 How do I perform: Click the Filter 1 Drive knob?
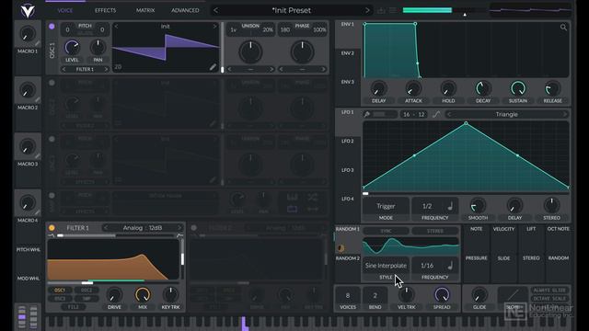point(114,295)
